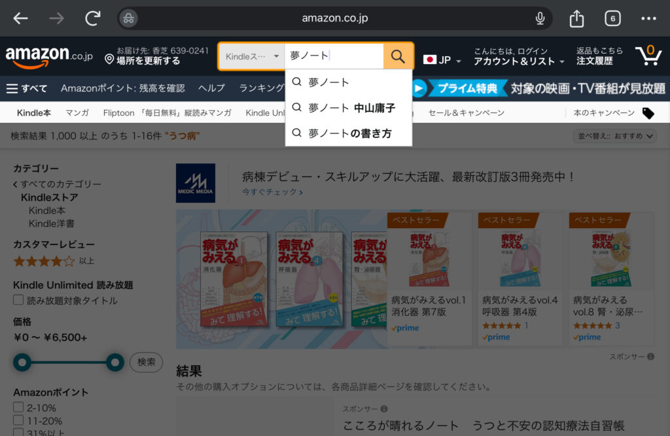Image resolution: width=670 pixels, height=436 pixels.
Task: Open セール＆キャンペーン tab
Action: tap(466, 112)
